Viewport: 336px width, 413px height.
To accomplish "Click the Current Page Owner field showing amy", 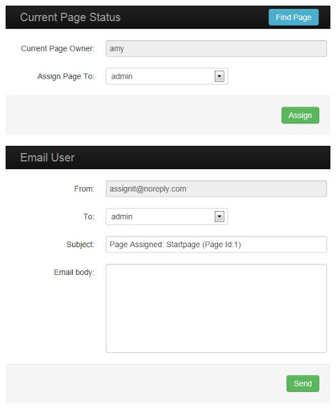I will [216, 48].
